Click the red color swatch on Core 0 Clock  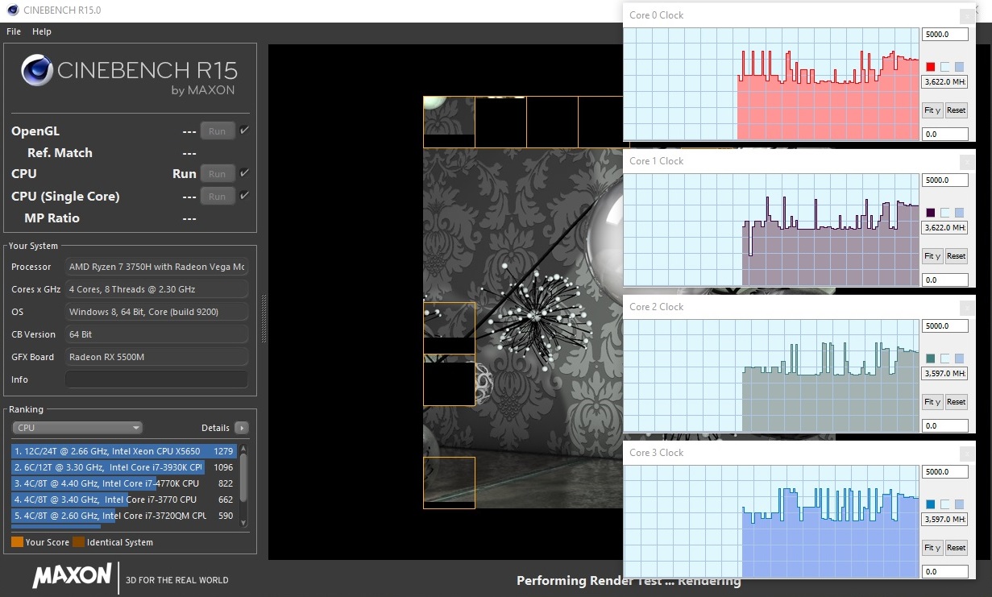(931, 67)
